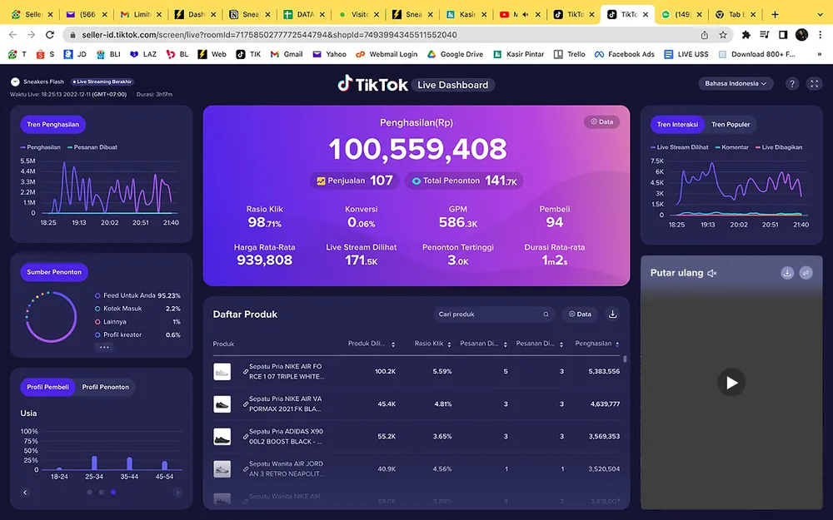Screen dimensions: 833x520
Task: Open the Google Drive bookmark
Action: 456,54
